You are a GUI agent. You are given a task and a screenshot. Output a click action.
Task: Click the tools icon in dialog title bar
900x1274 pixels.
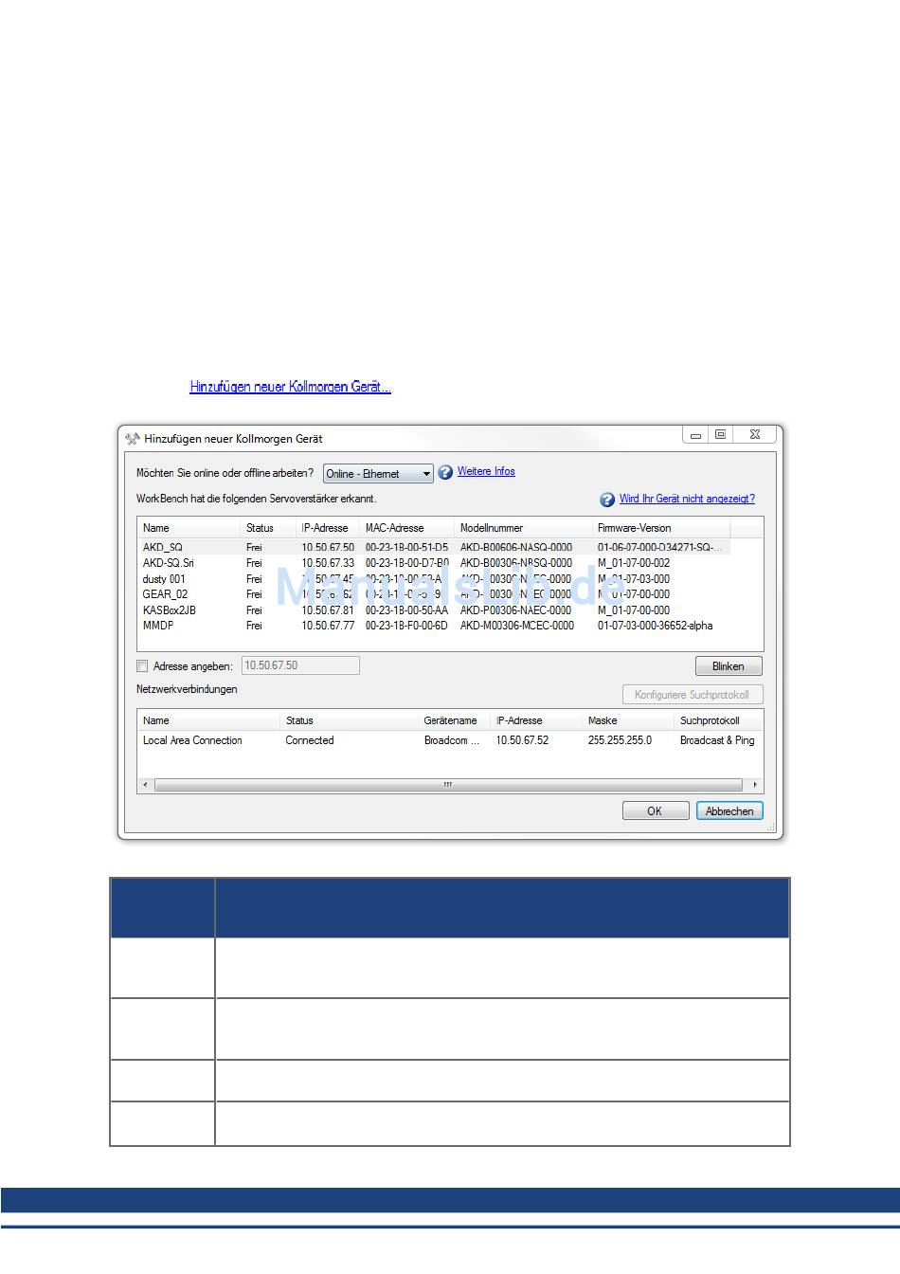(x=133, y=439)
